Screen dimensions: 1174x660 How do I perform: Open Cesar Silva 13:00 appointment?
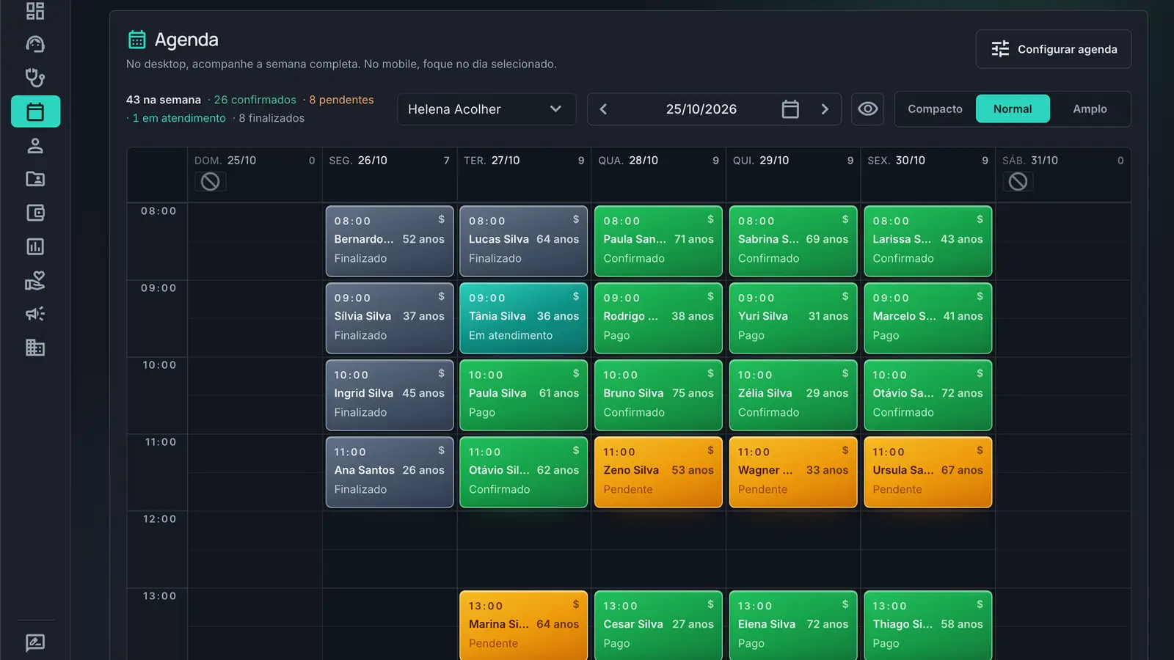(658, 626)
